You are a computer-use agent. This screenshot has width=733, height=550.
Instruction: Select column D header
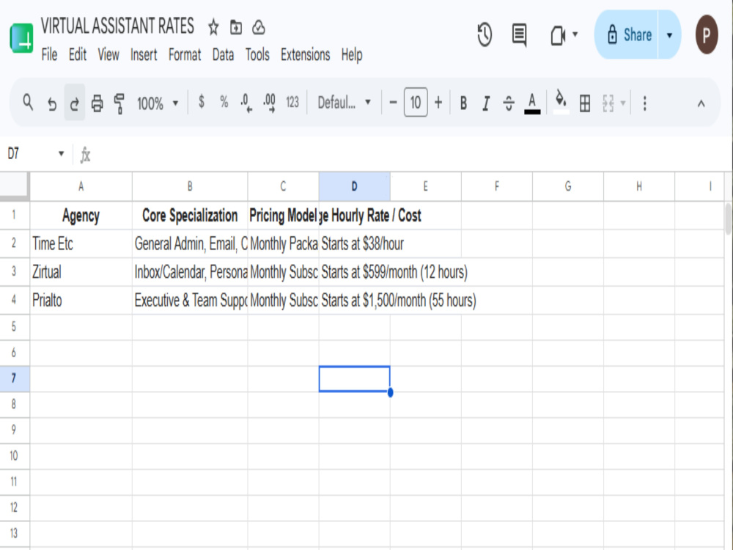pyautogui.click(x=354, y=186)
